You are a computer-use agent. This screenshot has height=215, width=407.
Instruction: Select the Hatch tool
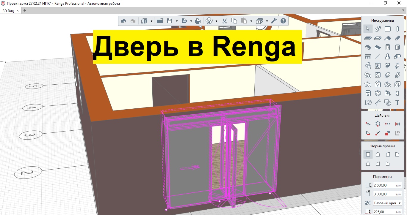point(387,102)
